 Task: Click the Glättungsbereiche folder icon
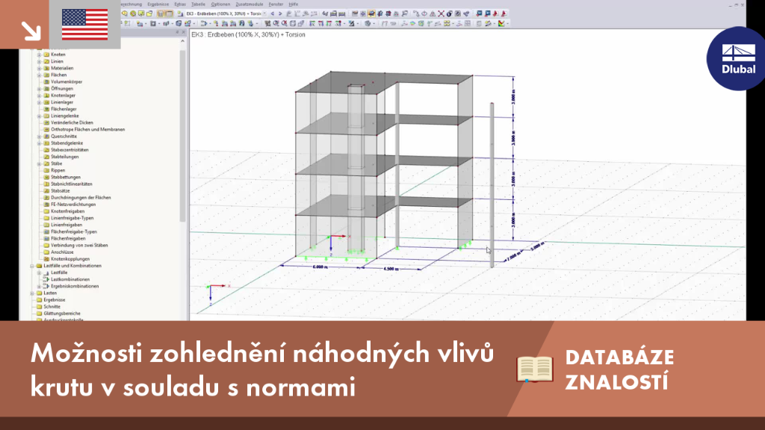coord(40,314)
